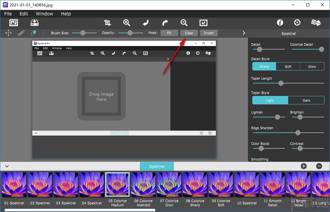Open the Window menu
The width and height of the screenshot is (330, 212).
point(44,14)
